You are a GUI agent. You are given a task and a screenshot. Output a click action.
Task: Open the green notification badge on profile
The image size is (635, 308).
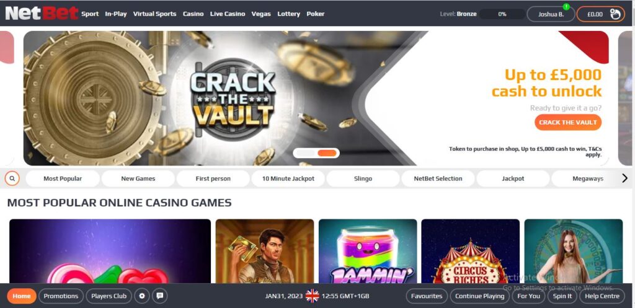pos(566,6)
